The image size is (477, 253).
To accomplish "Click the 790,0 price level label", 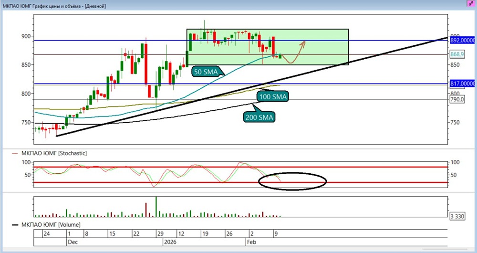I will click(457, 99).
